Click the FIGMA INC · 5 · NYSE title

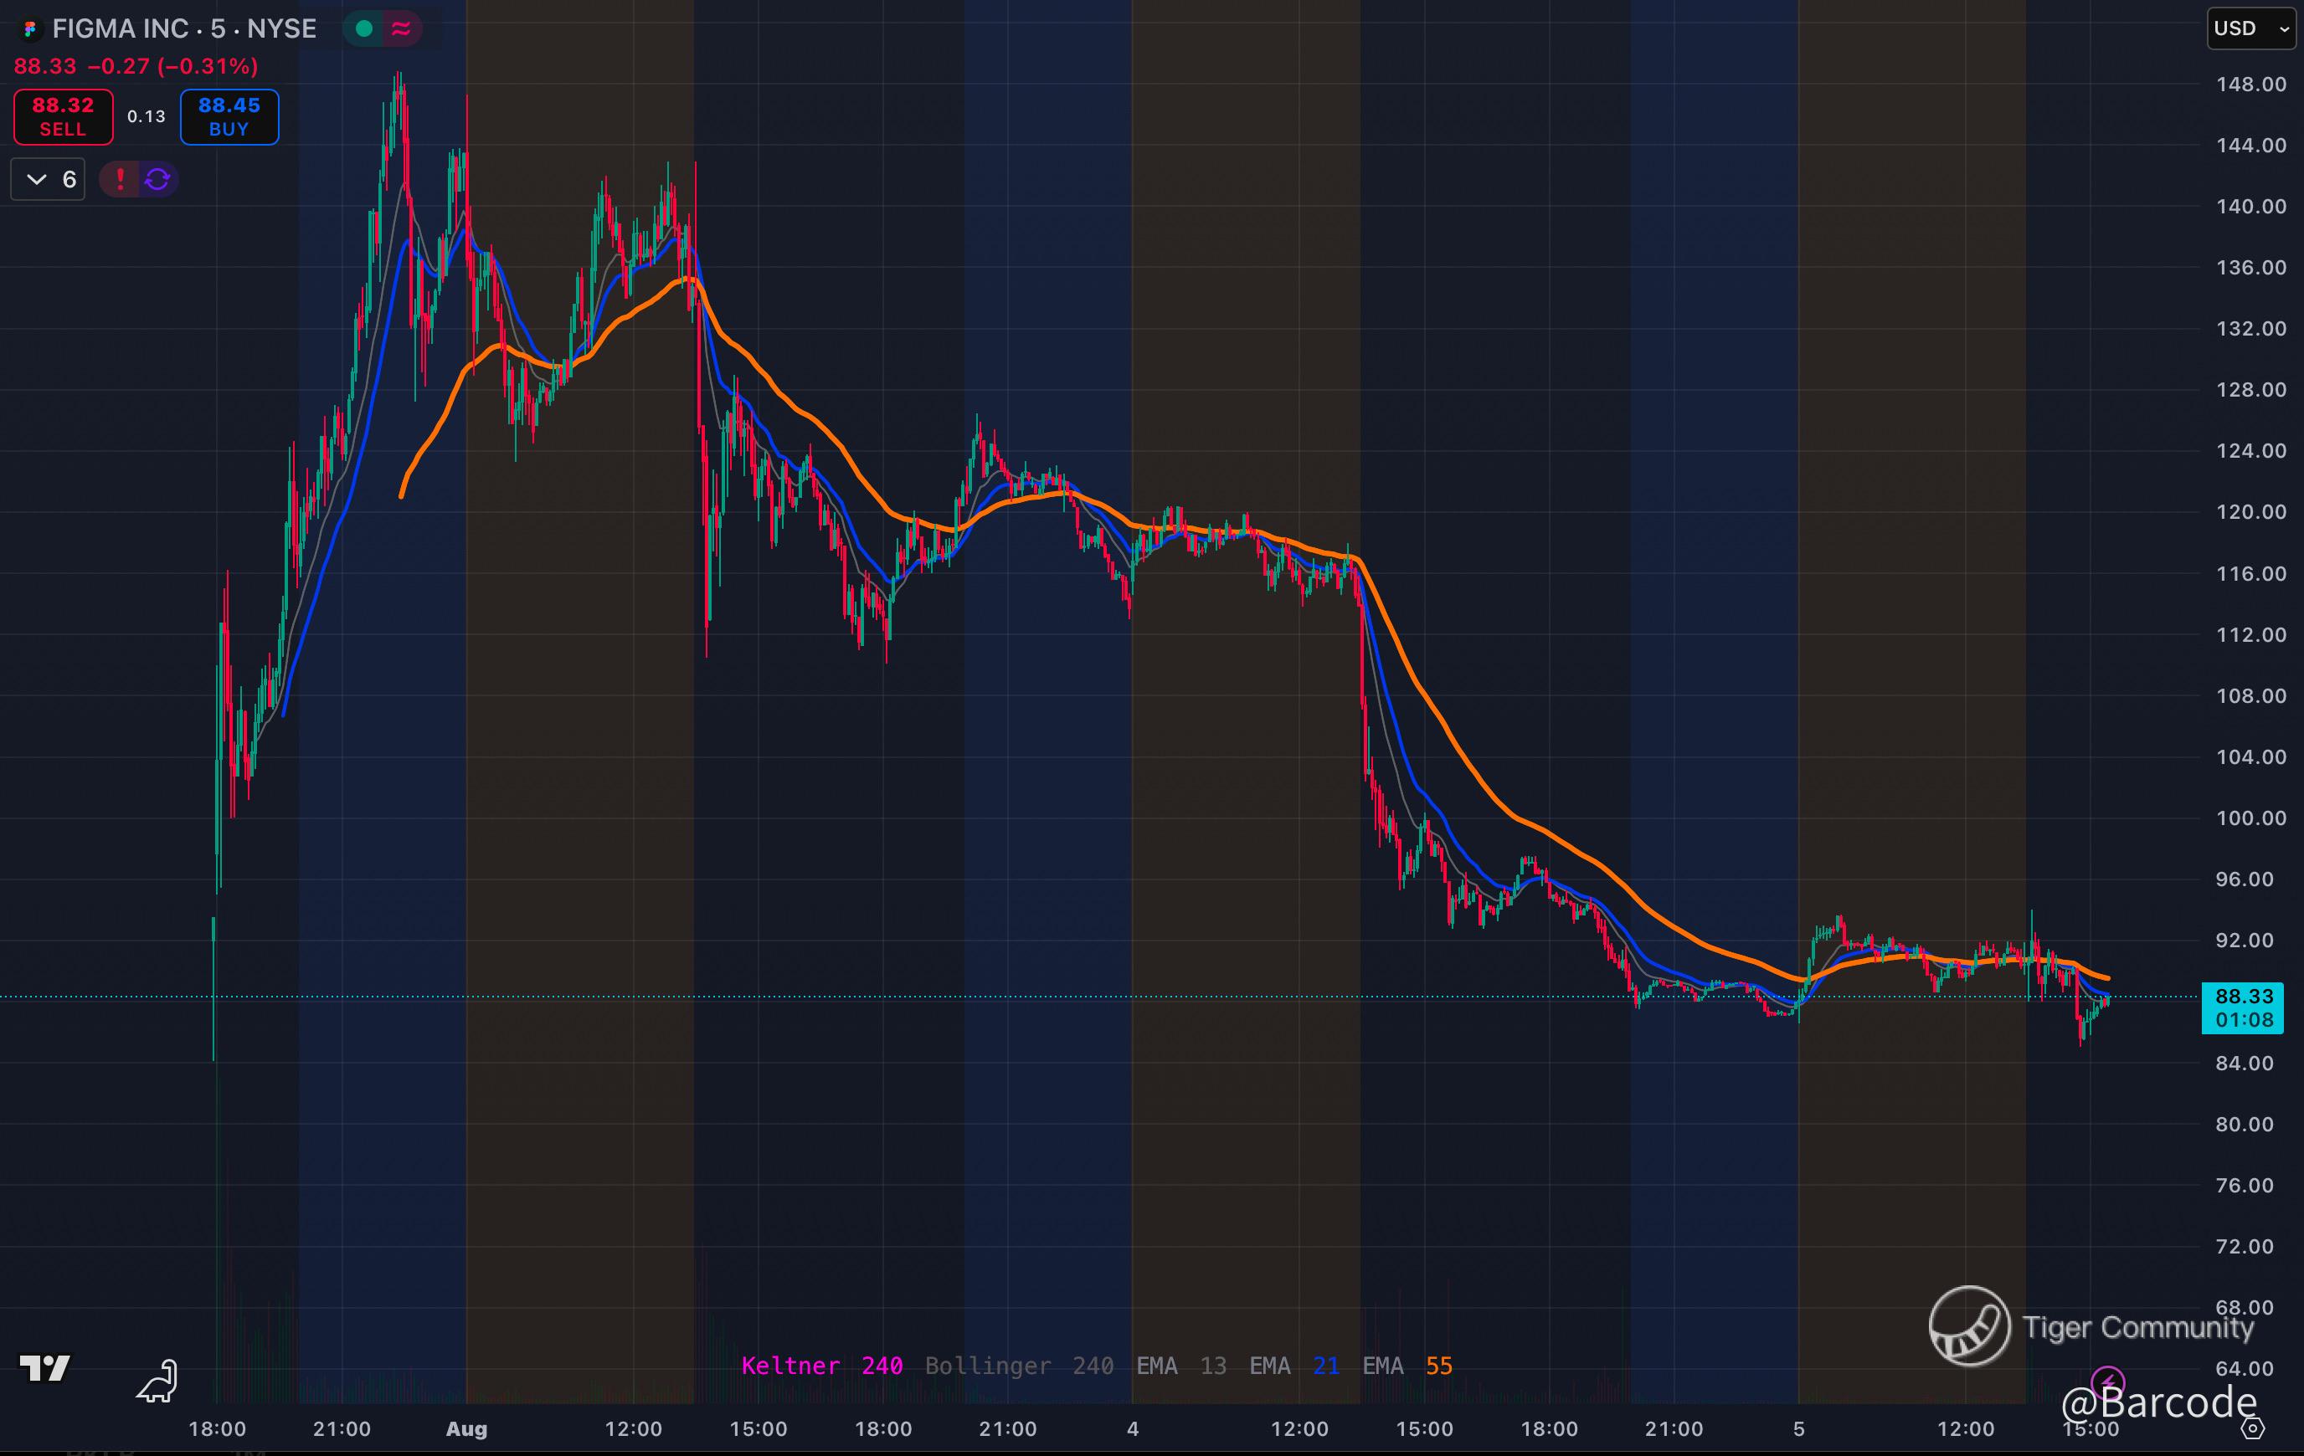(183, 28)
